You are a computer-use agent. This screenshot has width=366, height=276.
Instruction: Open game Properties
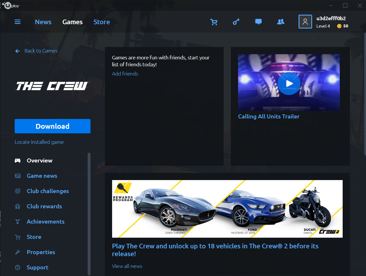point(41,252)
